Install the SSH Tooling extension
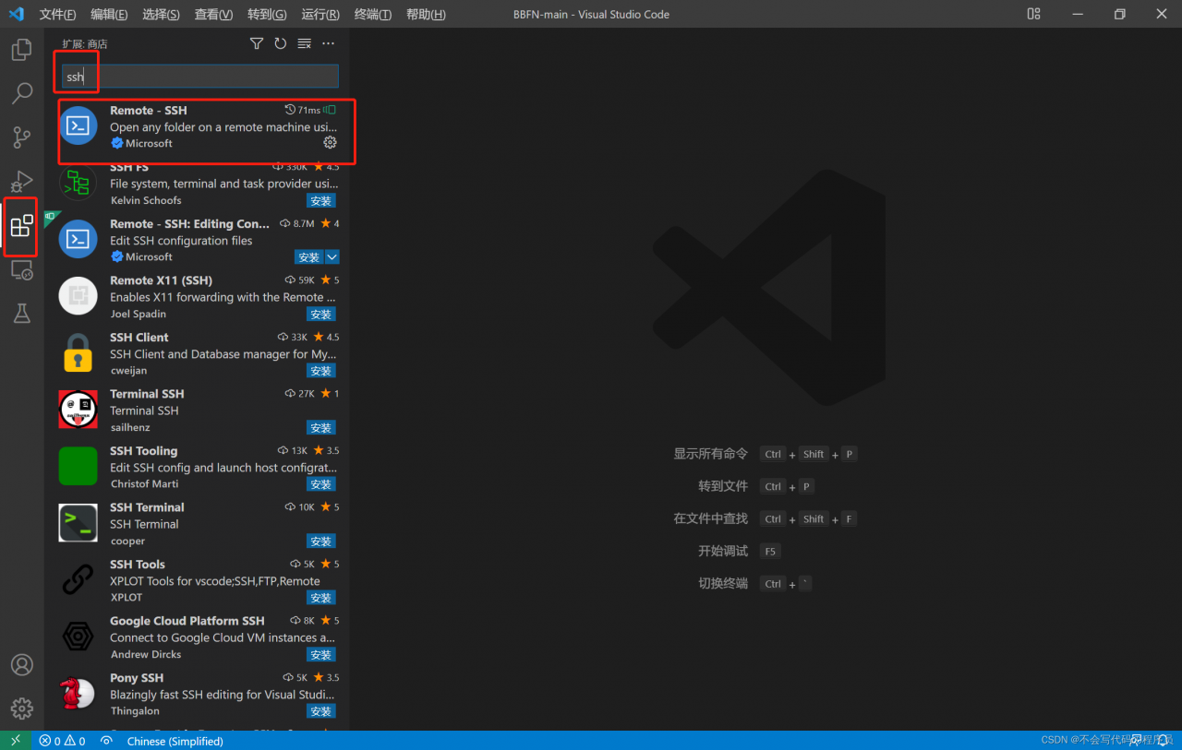The width and height of the screenshot is (1182, 750). pos(321,484)
